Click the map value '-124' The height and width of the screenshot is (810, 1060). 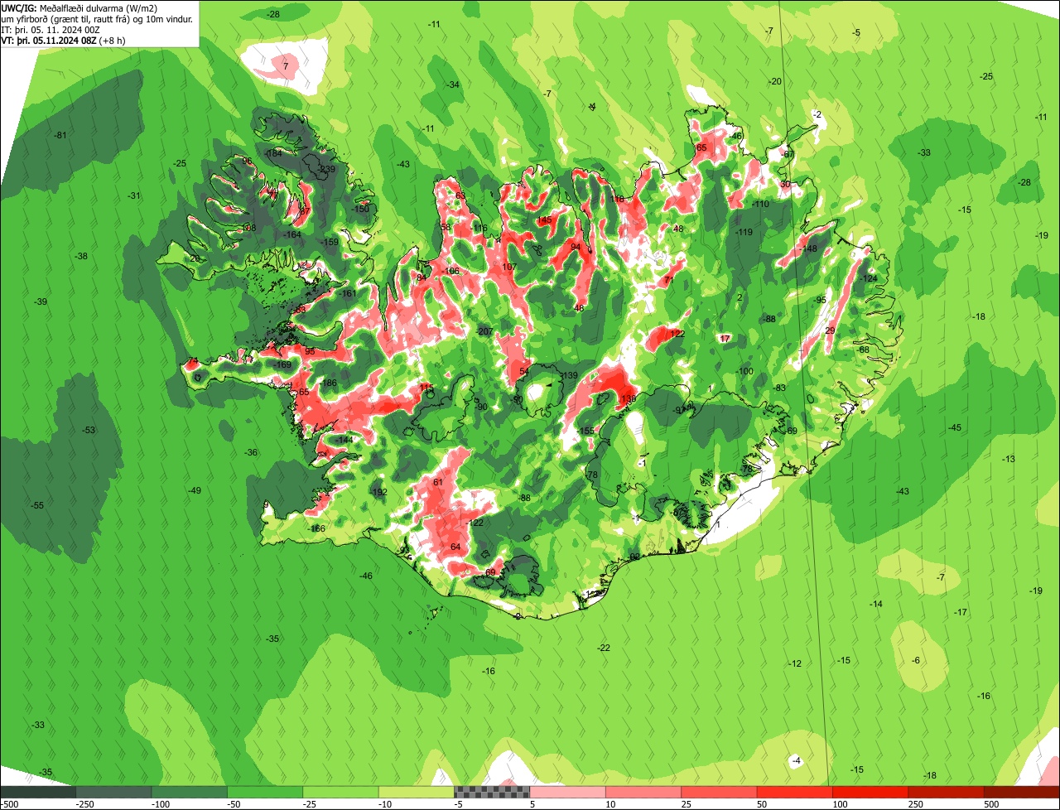point(868,278)
